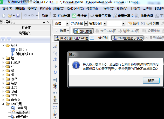Screen dimensions: 164x119
Task: Click the minus collapse-all button
Action: [x=9, y=40]
